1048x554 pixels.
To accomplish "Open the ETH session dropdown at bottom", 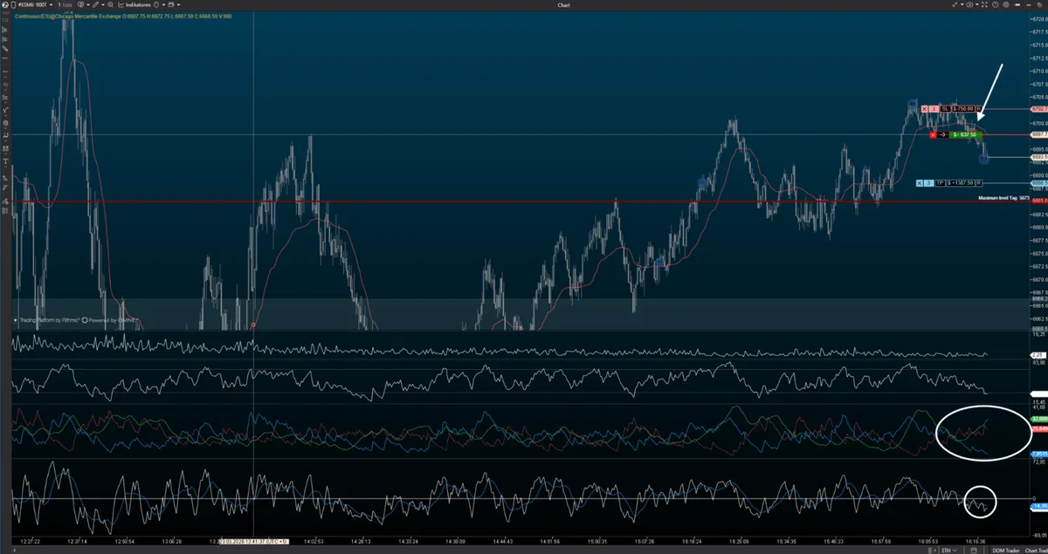I will (949, 551).
